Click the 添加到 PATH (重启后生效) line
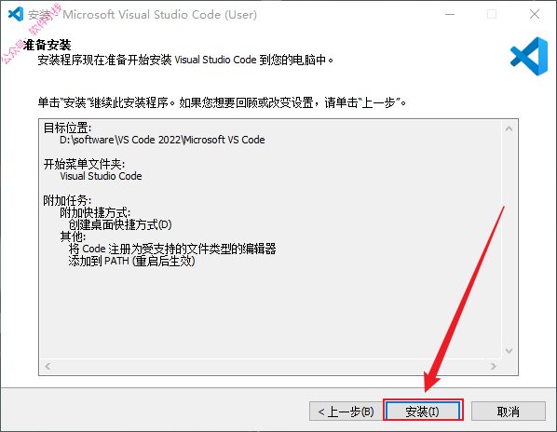 pos(131,262)
